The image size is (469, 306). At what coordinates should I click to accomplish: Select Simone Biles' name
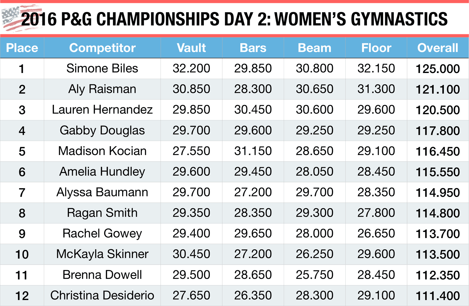102,69
